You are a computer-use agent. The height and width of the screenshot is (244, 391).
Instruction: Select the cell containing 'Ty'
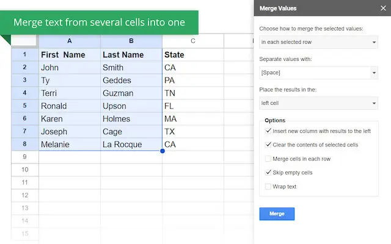point(70,80)
